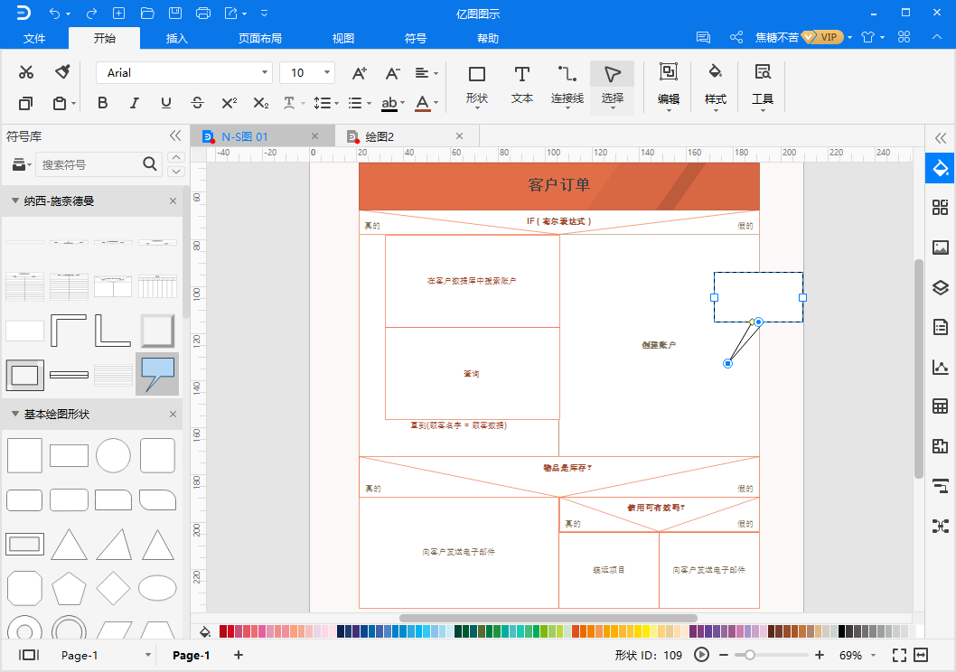Click the Open folder icon
The width and height of the screenshot is (956, 672).
[147, 13]
